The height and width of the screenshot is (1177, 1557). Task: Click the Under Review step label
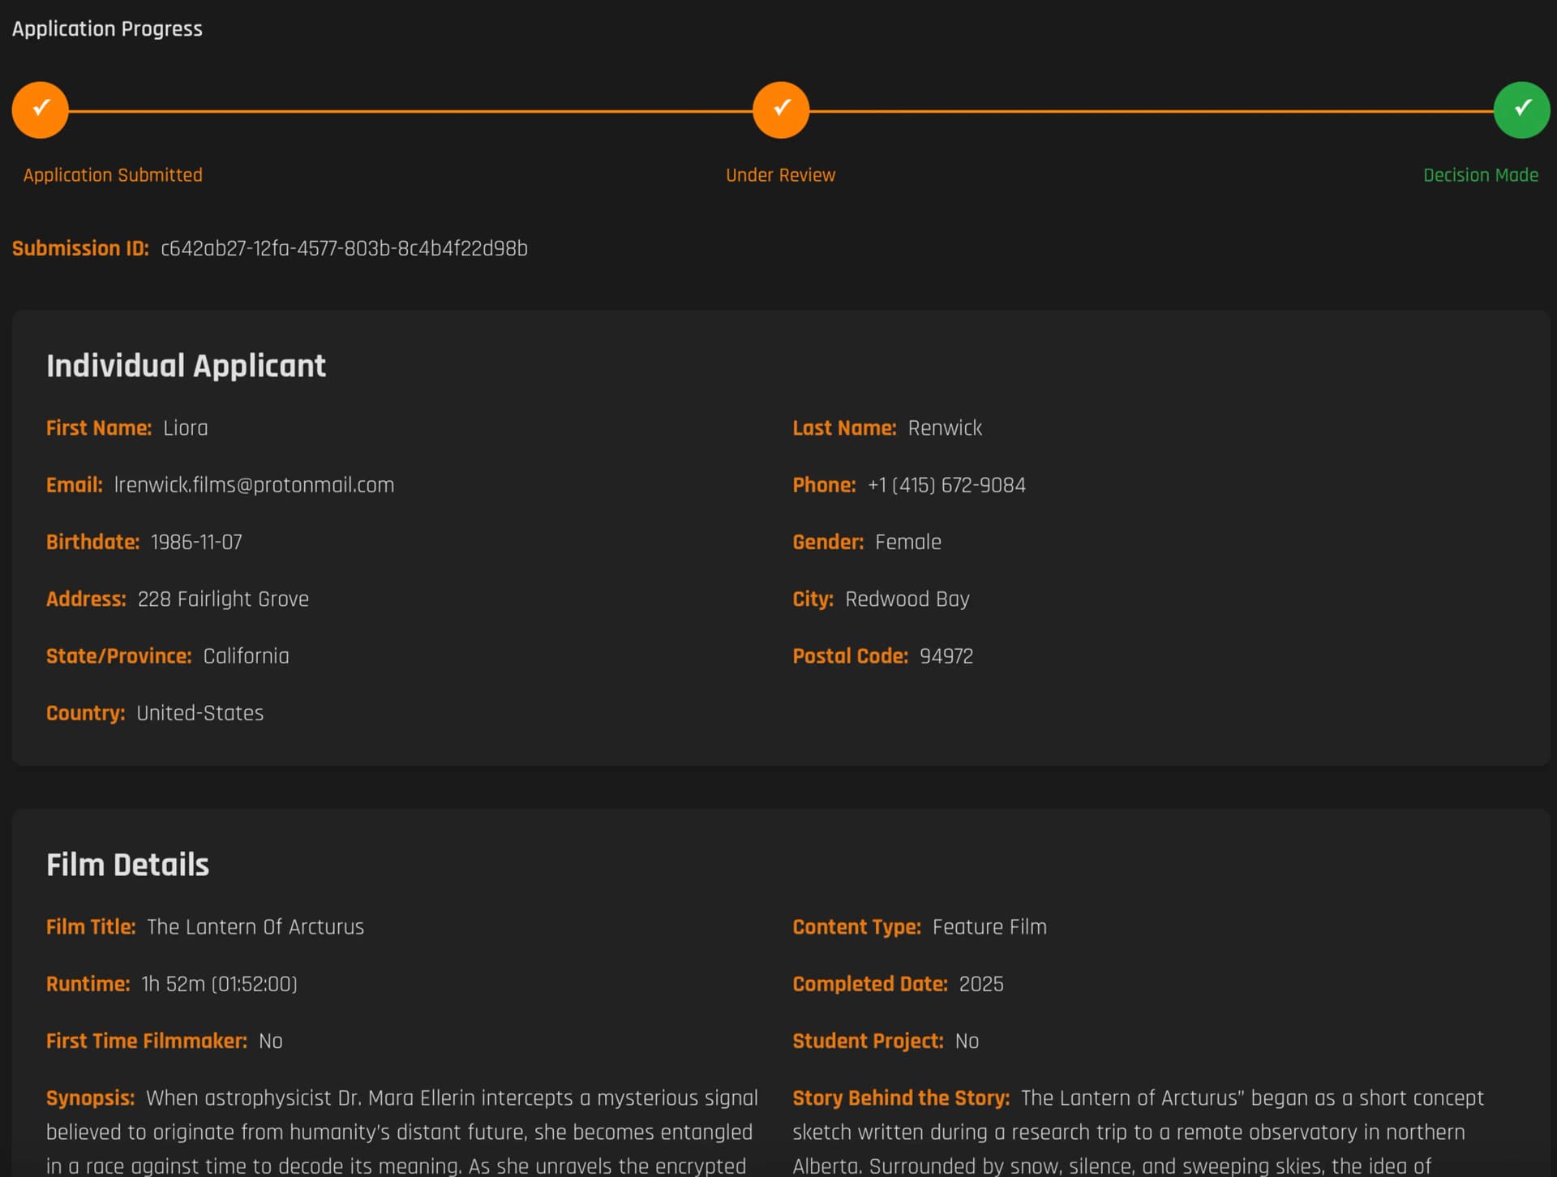pyautogui.click(x=779, y=174)
